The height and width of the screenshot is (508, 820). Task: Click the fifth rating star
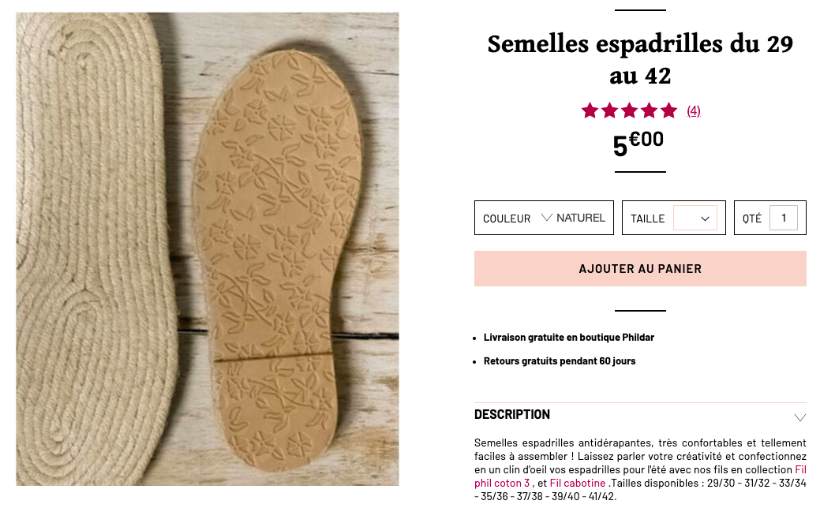(669, 110)
